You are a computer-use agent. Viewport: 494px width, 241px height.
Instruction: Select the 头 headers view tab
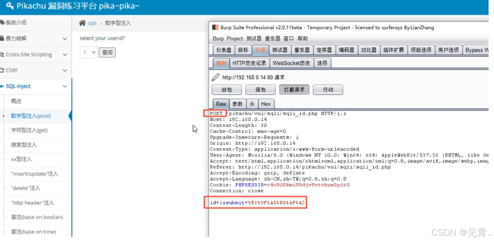coord(252,104)
